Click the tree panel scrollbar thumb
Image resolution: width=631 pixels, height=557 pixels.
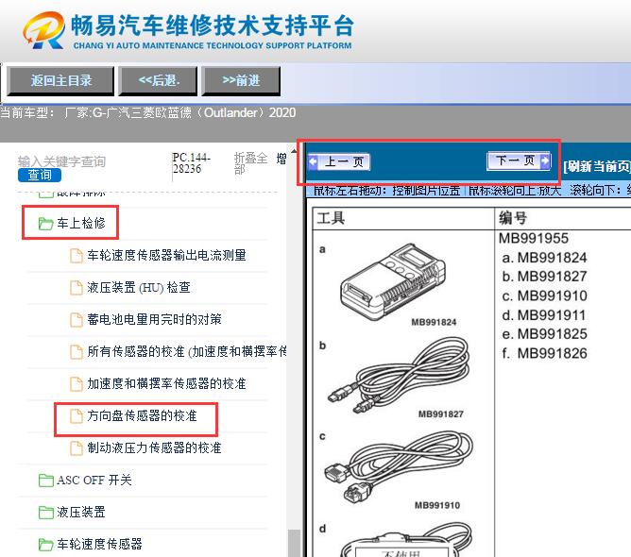point(294,543)
